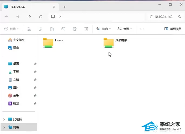
Task: Open the 查看 view dropdown
Action: pos(125,29)
